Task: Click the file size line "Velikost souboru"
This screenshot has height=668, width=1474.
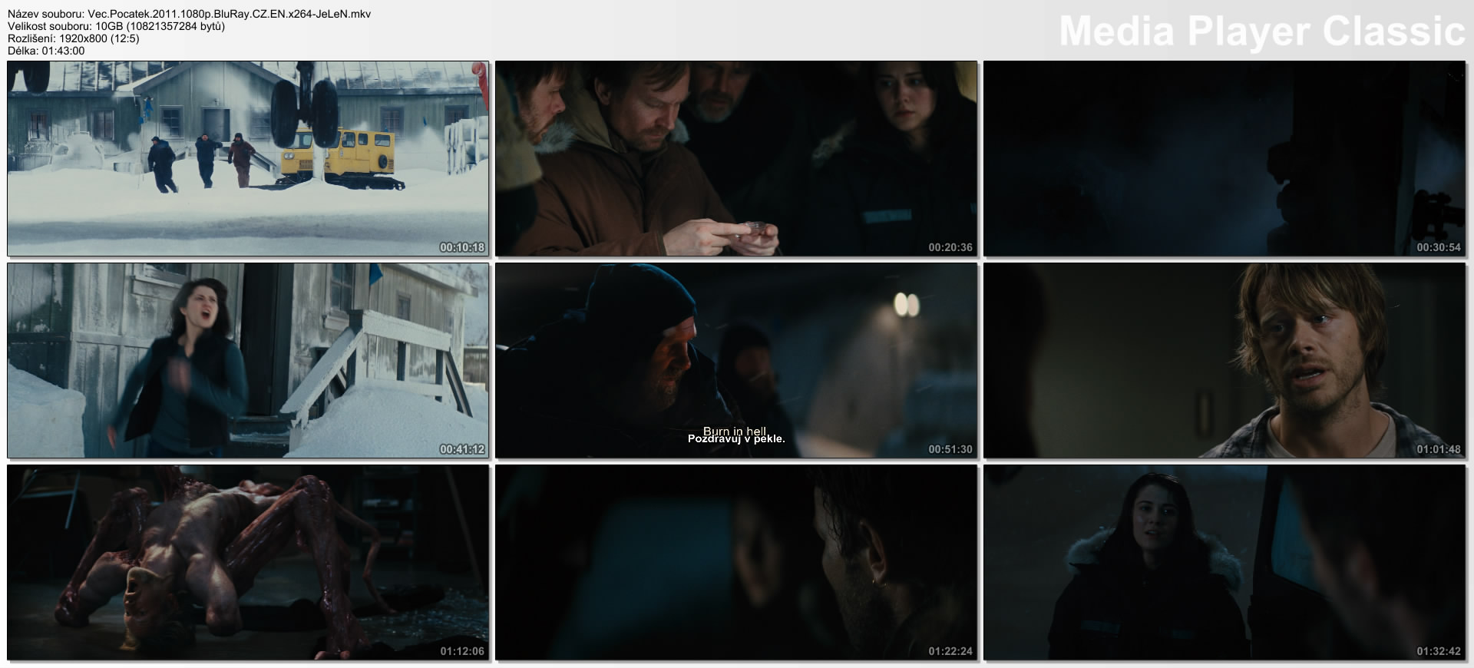Action: click(x=116, y=26)
